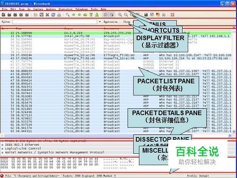Viewport: 237px width, 178px height.
Task: Select packet 63 at time 38.944311
Action: [x=116, y=131]
